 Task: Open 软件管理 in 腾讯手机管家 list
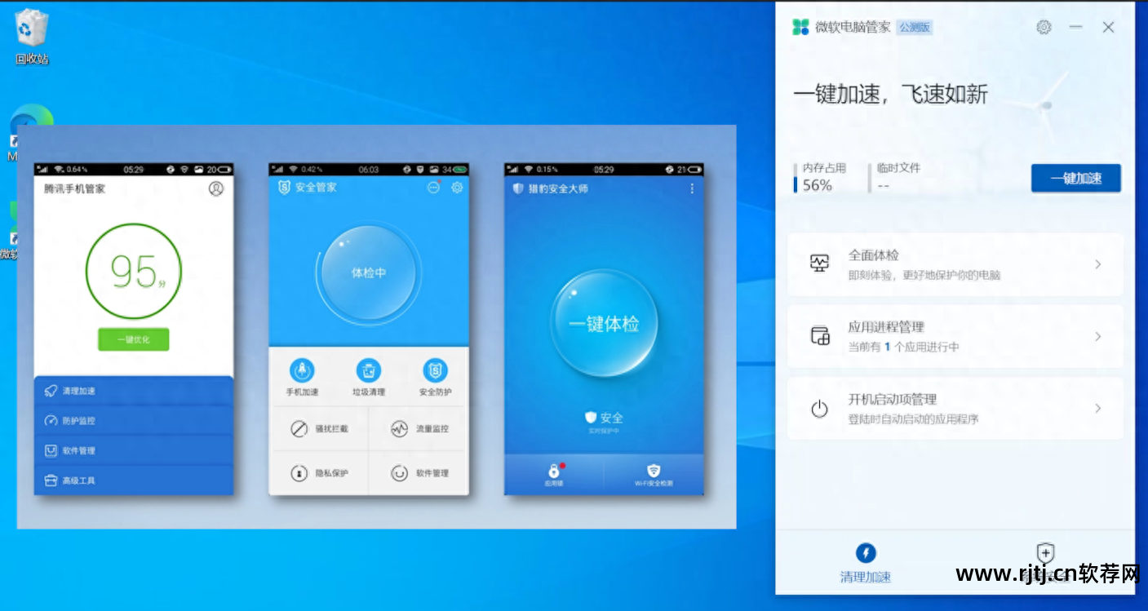[134, 450]
